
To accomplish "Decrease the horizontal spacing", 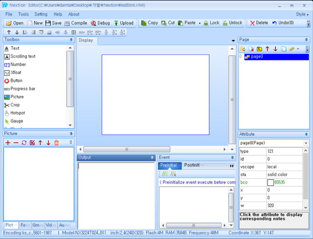I will [x=98, y=32].
